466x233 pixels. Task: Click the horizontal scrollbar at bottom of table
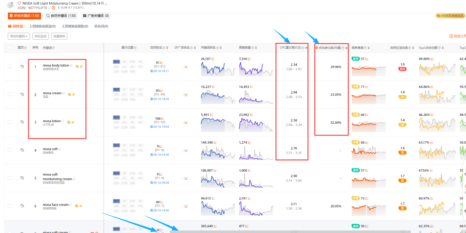[x=290, y=231]
